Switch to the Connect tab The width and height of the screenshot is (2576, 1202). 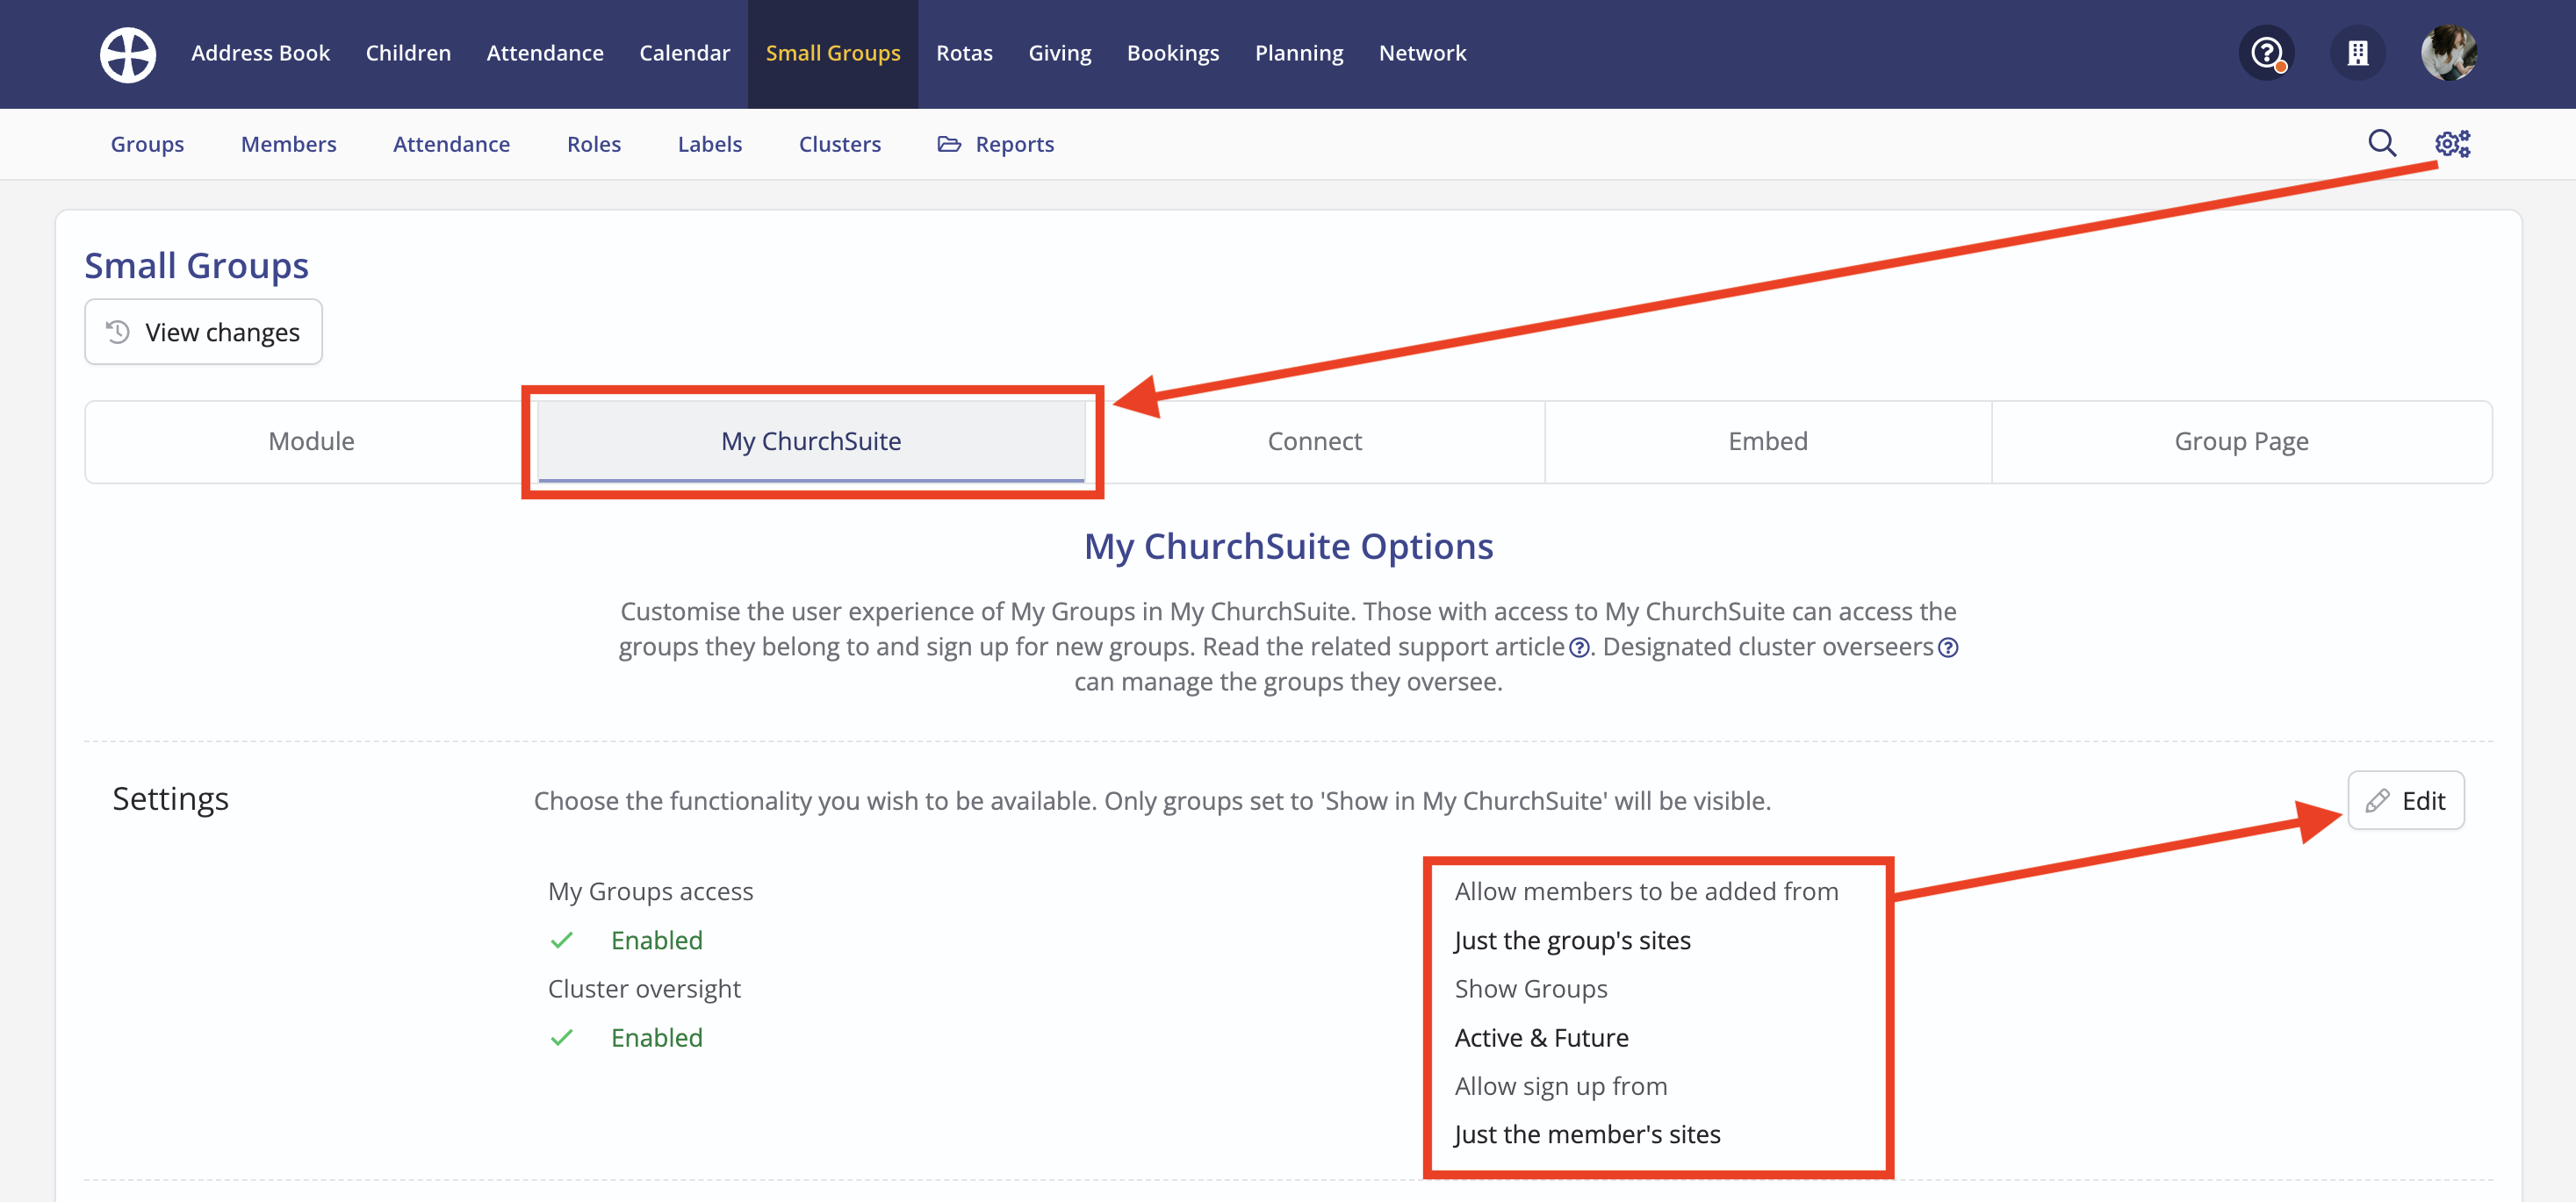1314,441
